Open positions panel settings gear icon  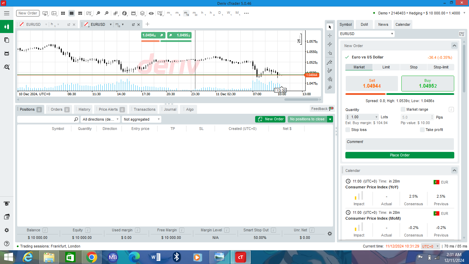(330, 234)
